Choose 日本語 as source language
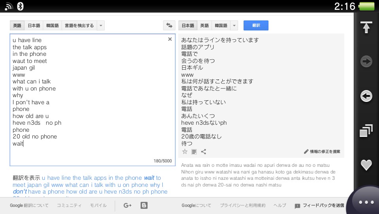 (34, 26)
